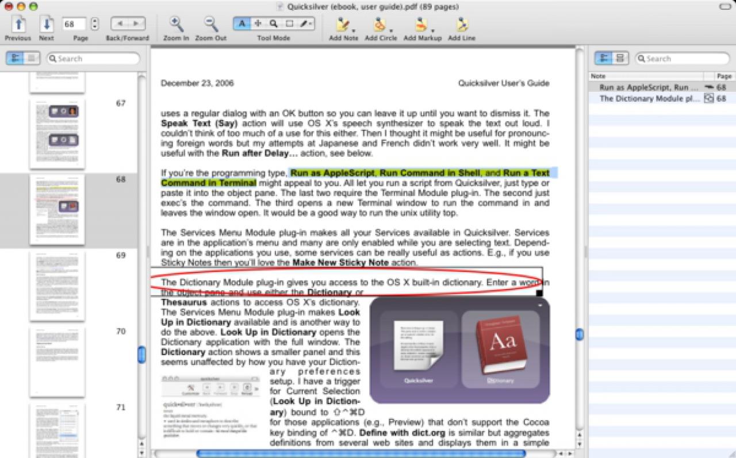The image size is (736, 458).
Task: Click the scroll-down arrow of document scrollbar
Action: [x=580, y=445]
